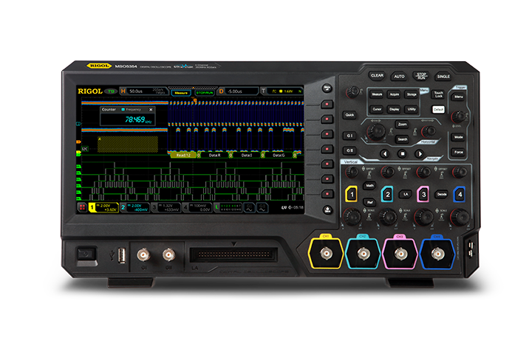Select the Frequency label in Counter window

133,109
